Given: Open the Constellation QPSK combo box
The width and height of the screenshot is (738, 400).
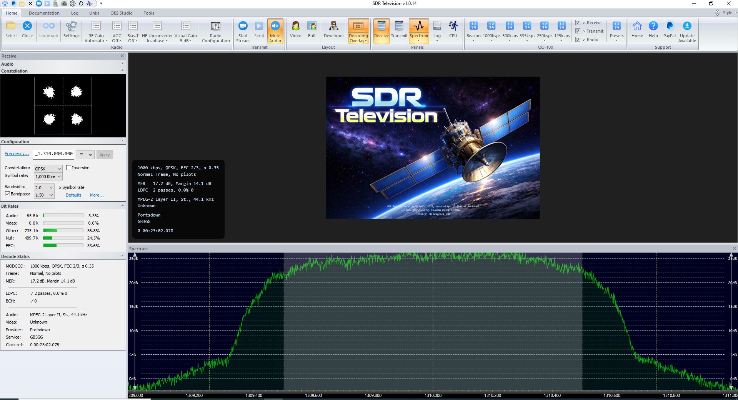Looking at the screenshot, I should pos(48,169).
